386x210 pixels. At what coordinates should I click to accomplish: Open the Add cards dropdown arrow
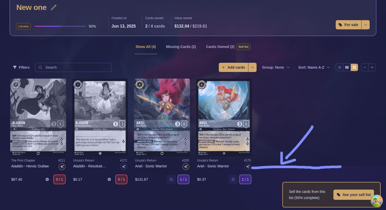(x=252, y=67)
